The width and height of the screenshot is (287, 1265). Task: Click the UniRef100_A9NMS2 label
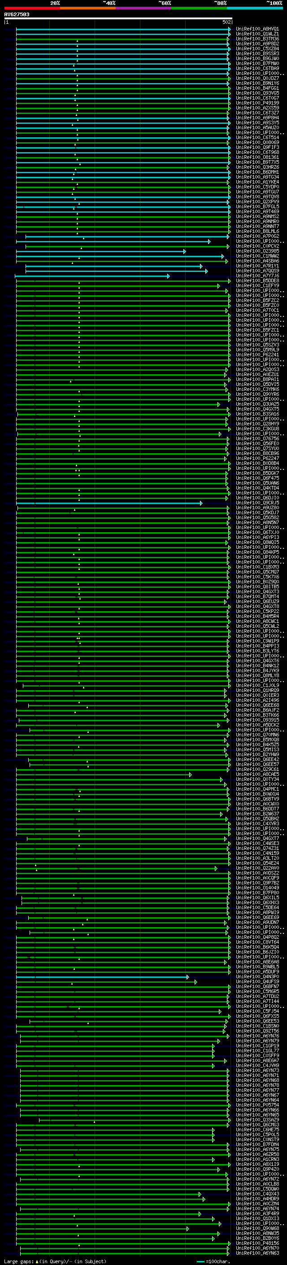[257, 217]
